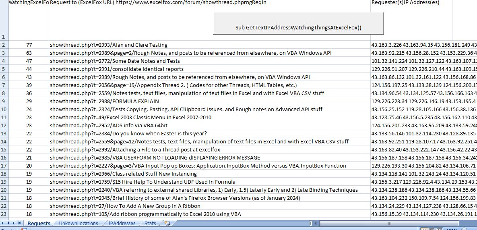This screenshot has width=477, height=230.
Task: Select the 'consolidate identical reports' cell
Action: click(210, 69)
